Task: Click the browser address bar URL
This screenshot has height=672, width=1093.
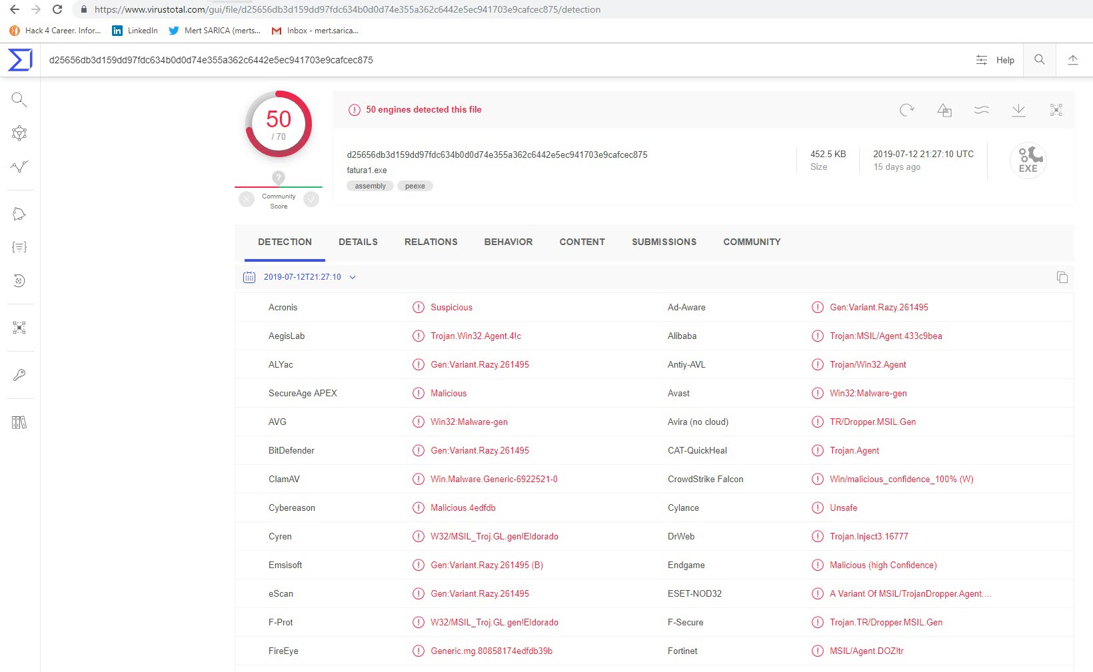Action: [x=347, y=9]
